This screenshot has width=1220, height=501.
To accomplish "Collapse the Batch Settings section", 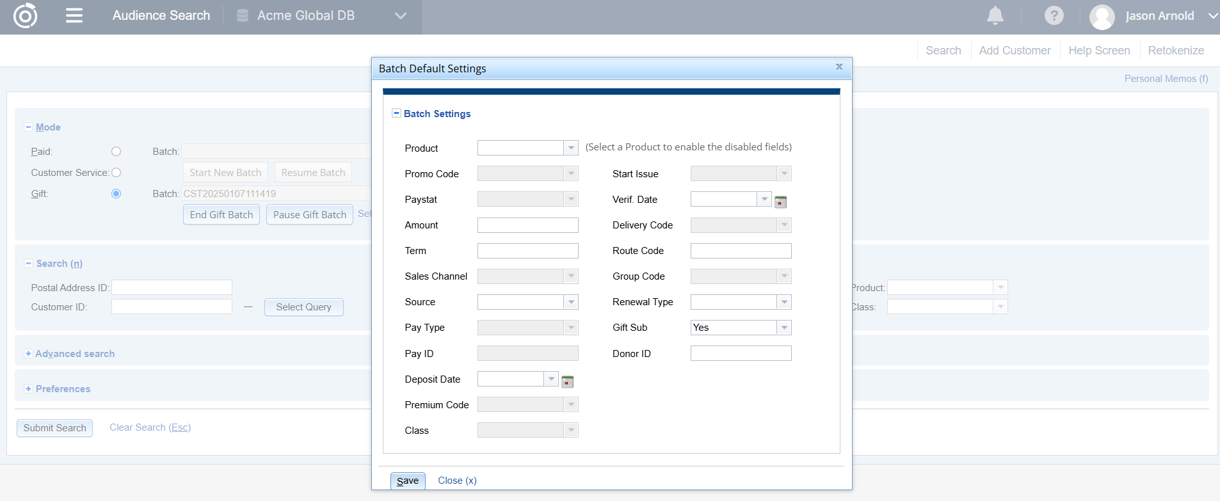I will (x=396, y=113).
